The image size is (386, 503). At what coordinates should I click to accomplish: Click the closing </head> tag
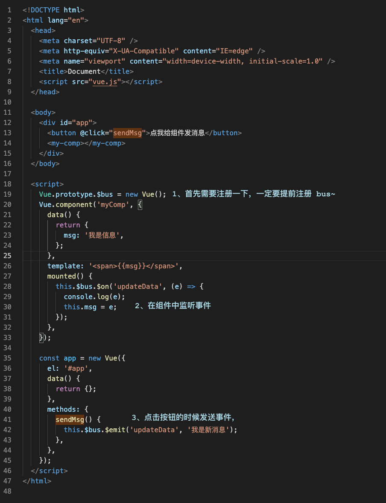45,92
